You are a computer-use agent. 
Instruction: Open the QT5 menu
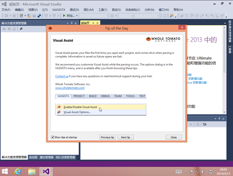tap(45, 10)
